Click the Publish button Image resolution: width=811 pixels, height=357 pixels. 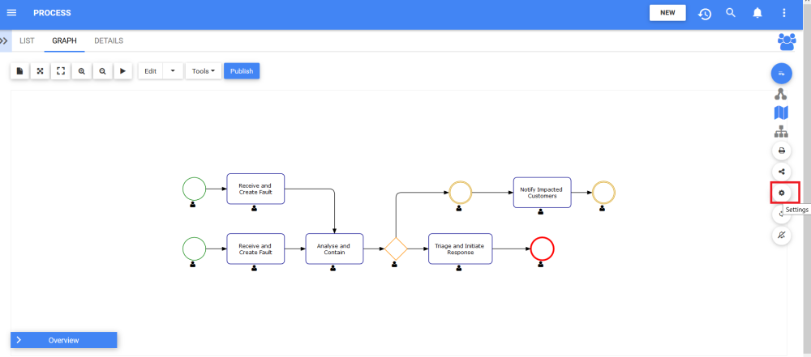pyautogui.click(x=242, y=71)
